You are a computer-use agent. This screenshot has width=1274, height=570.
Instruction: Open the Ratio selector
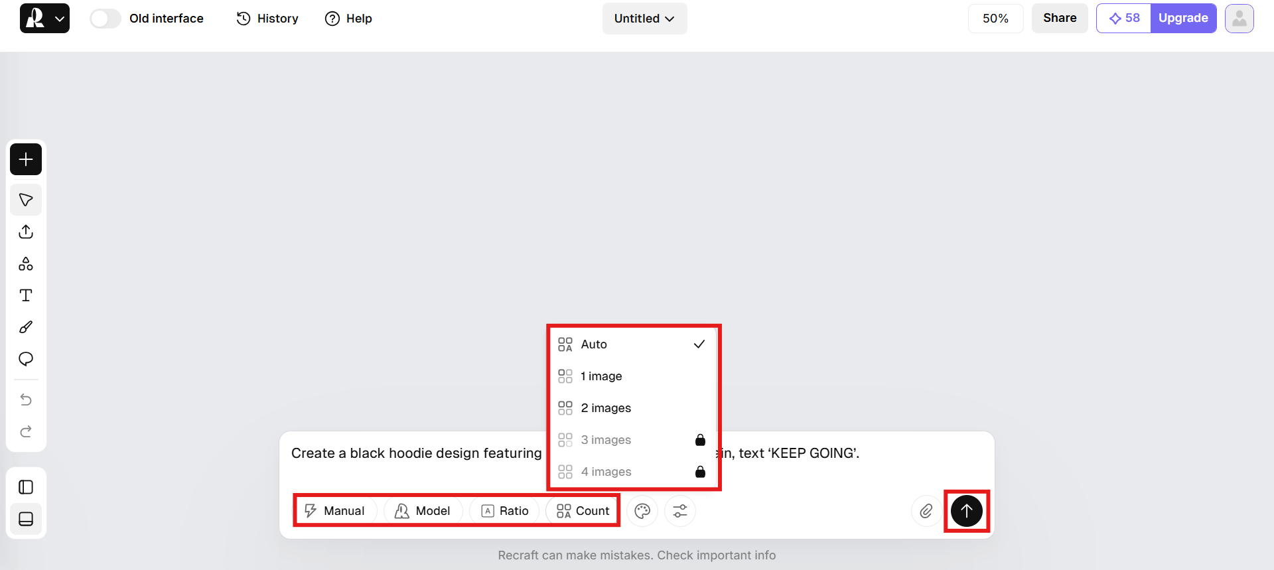505,511
